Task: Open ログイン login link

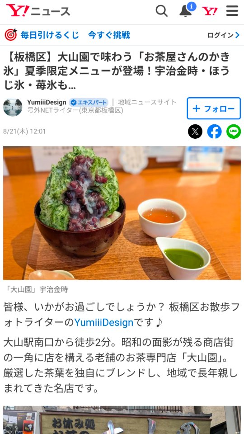Action: (221, 35)
